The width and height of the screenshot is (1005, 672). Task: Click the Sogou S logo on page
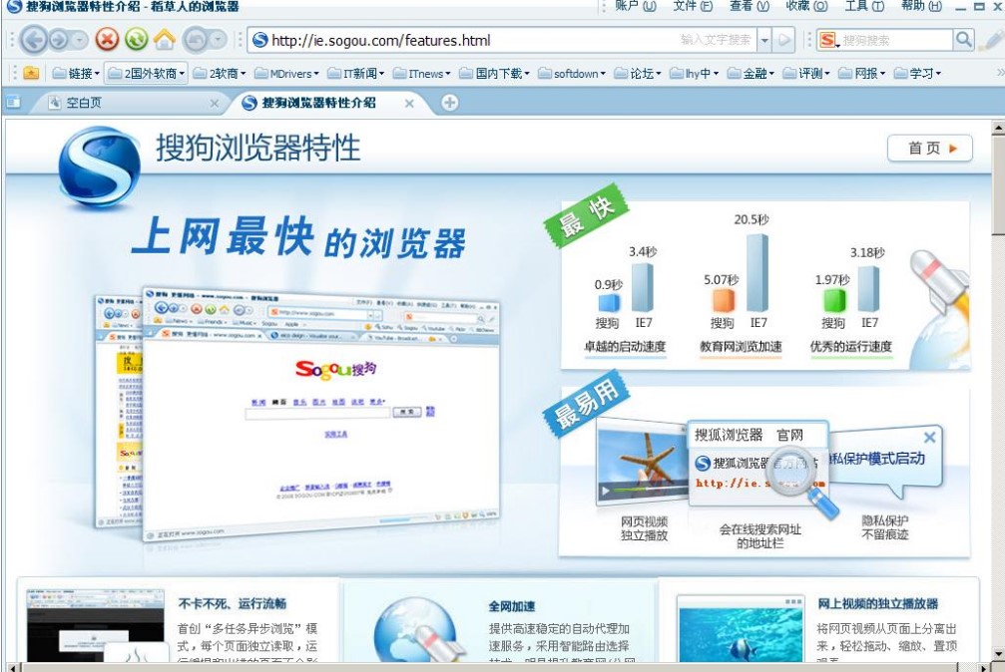[99, 167]
